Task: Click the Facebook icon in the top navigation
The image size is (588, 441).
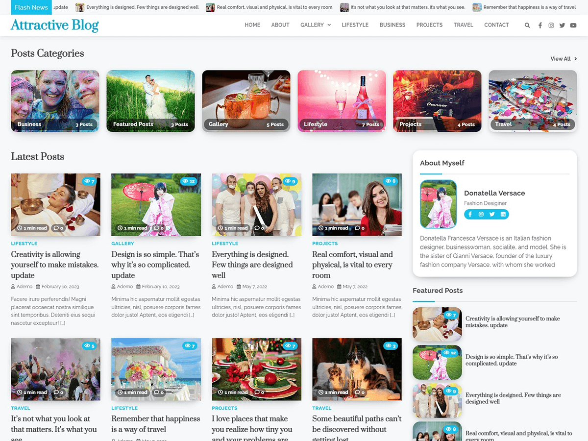Action: pos(540,25)
